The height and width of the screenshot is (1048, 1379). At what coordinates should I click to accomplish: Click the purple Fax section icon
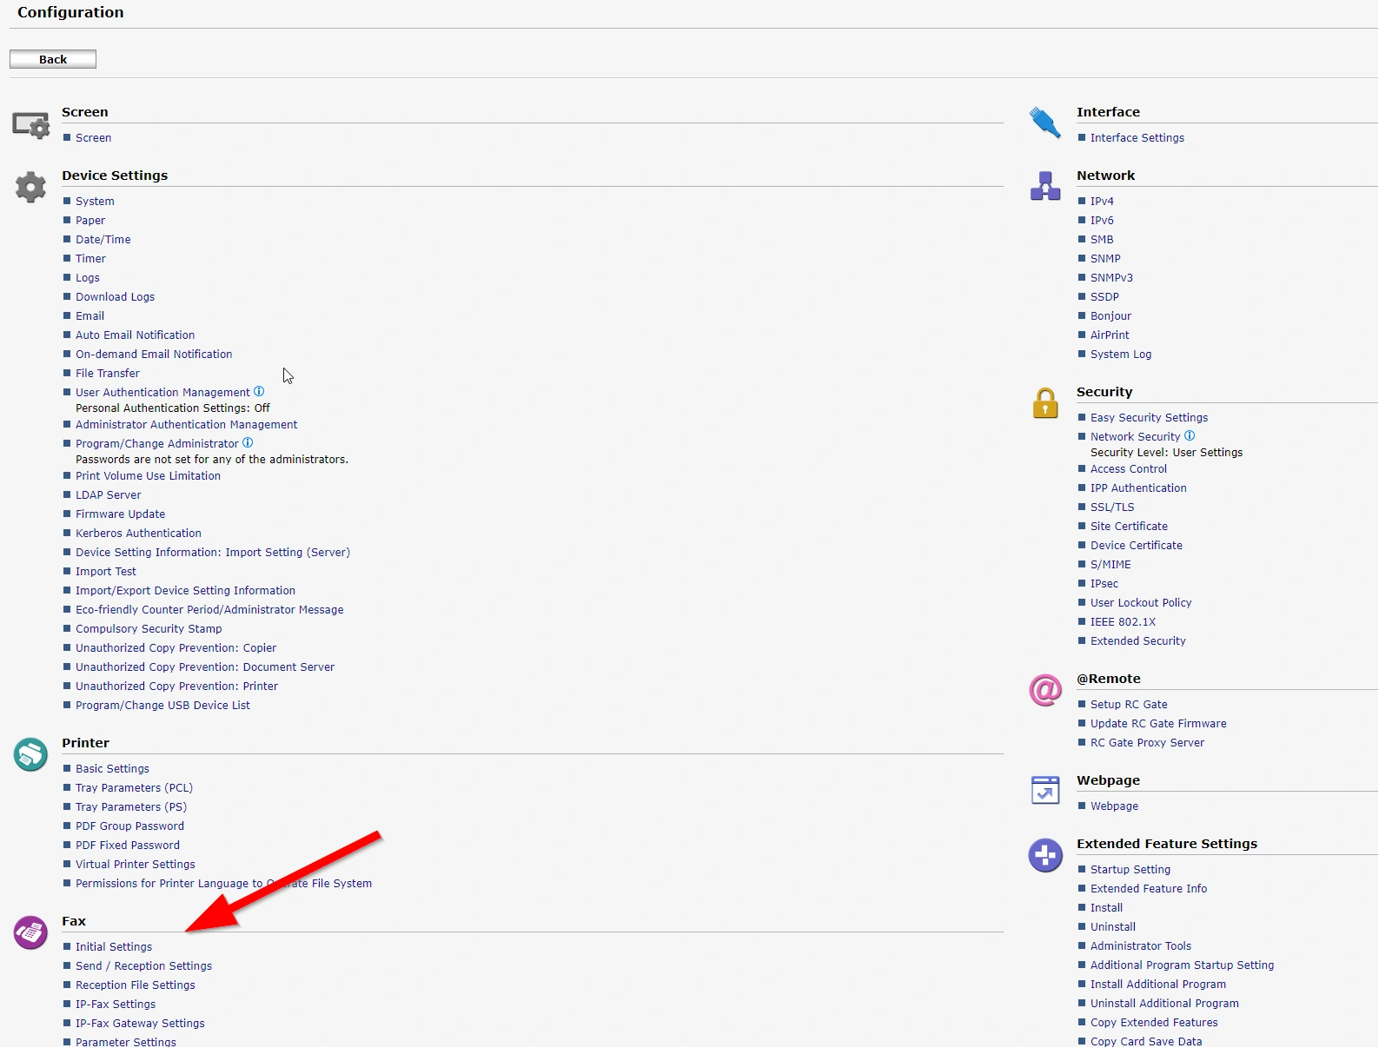(x=30, y=932)
